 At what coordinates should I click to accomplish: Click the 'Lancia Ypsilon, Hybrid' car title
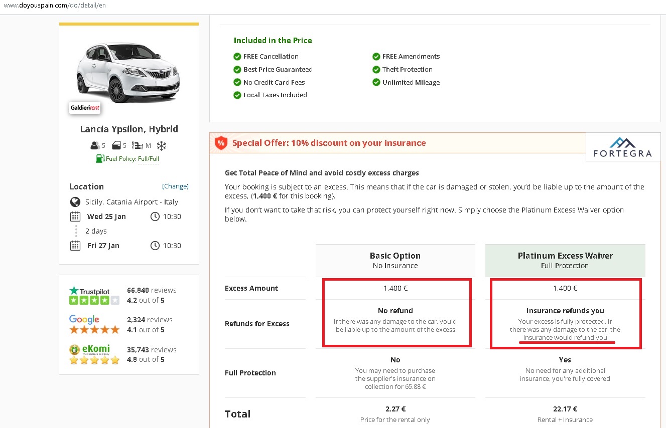(x=129, y=129)
